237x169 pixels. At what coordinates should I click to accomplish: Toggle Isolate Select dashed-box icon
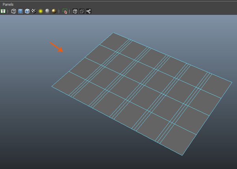click(x=65, y=11)
